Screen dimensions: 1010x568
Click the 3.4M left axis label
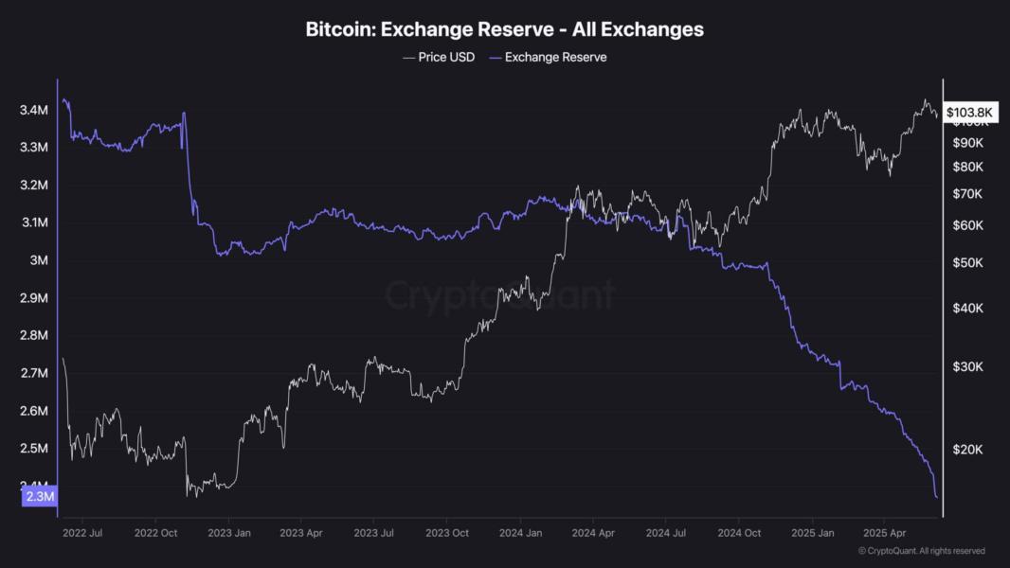[33, 111]
